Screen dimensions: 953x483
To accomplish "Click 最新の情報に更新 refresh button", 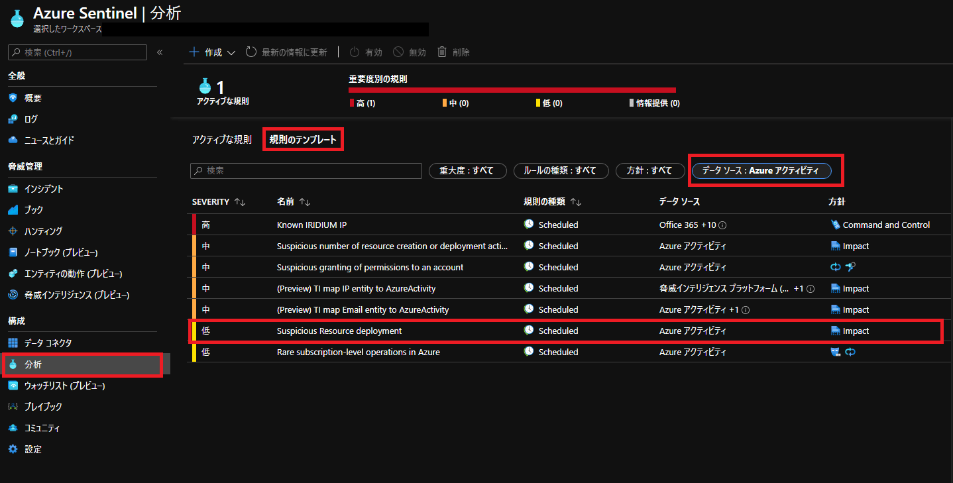I will click(286, 52).
